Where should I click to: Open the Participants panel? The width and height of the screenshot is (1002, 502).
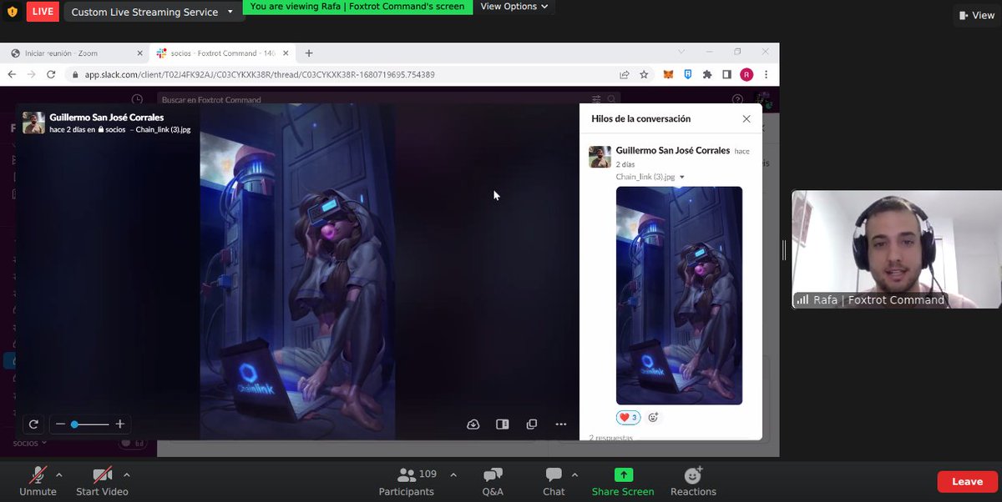tap(407, 481)
